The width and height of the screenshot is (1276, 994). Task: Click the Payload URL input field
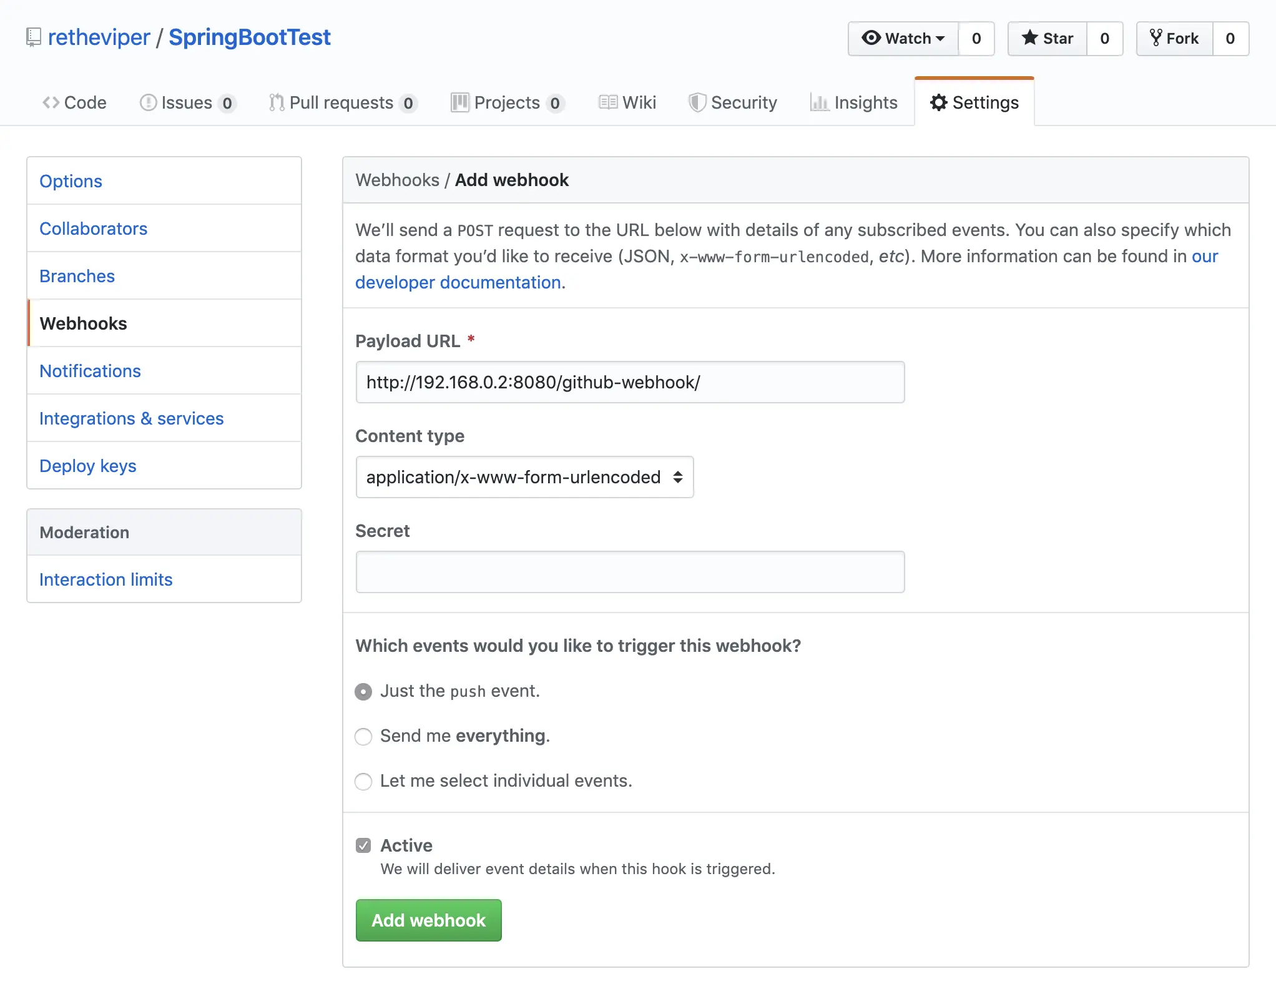tap(630, 382)
